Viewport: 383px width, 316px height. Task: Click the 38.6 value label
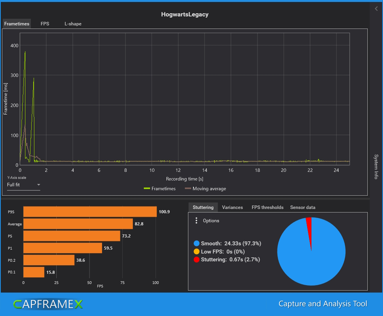(x=81, y=260)
